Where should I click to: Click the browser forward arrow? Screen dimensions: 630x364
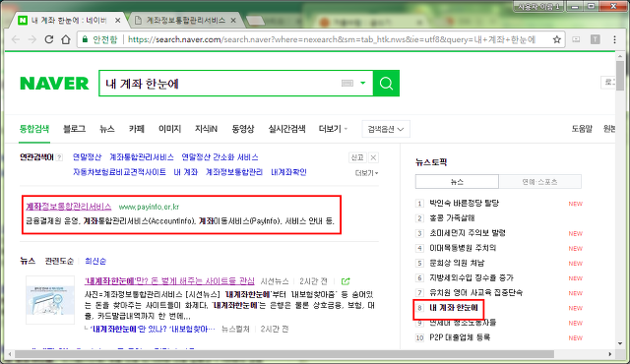pos(32,39)
